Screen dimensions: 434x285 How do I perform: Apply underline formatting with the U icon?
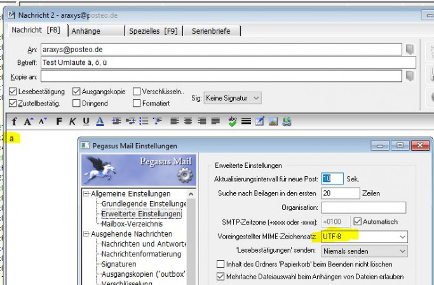[86, 121]
